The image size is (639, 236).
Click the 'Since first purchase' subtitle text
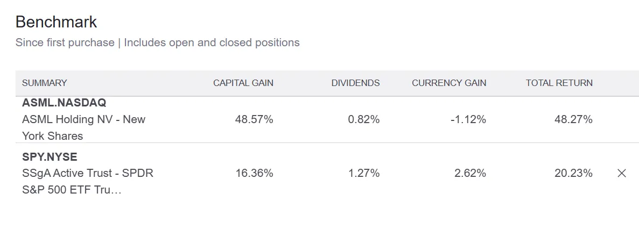click(65, 42)
